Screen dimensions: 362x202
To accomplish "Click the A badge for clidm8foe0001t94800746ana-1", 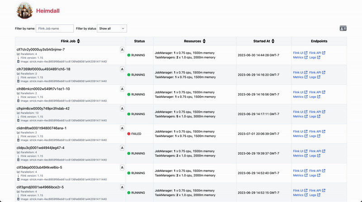I will [x=122, y=129].
